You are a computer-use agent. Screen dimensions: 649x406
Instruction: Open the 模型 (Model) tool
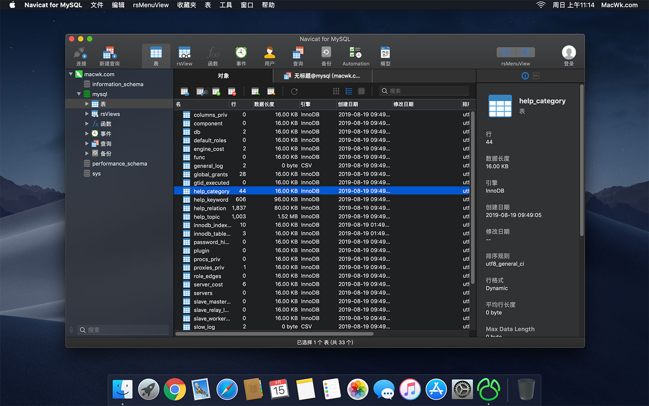384,55
